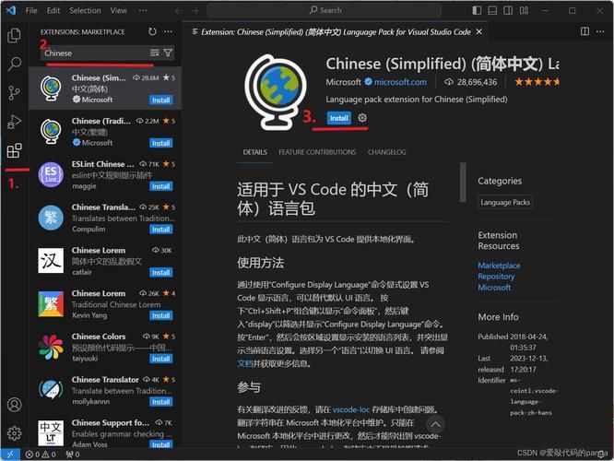Open the Marketplace resource link

click(x=499, y=266)
